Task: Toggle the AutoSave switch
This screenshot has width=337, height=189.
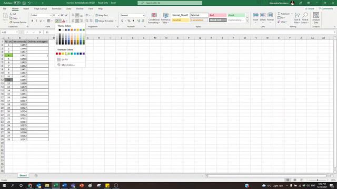Action: point(17,3)
